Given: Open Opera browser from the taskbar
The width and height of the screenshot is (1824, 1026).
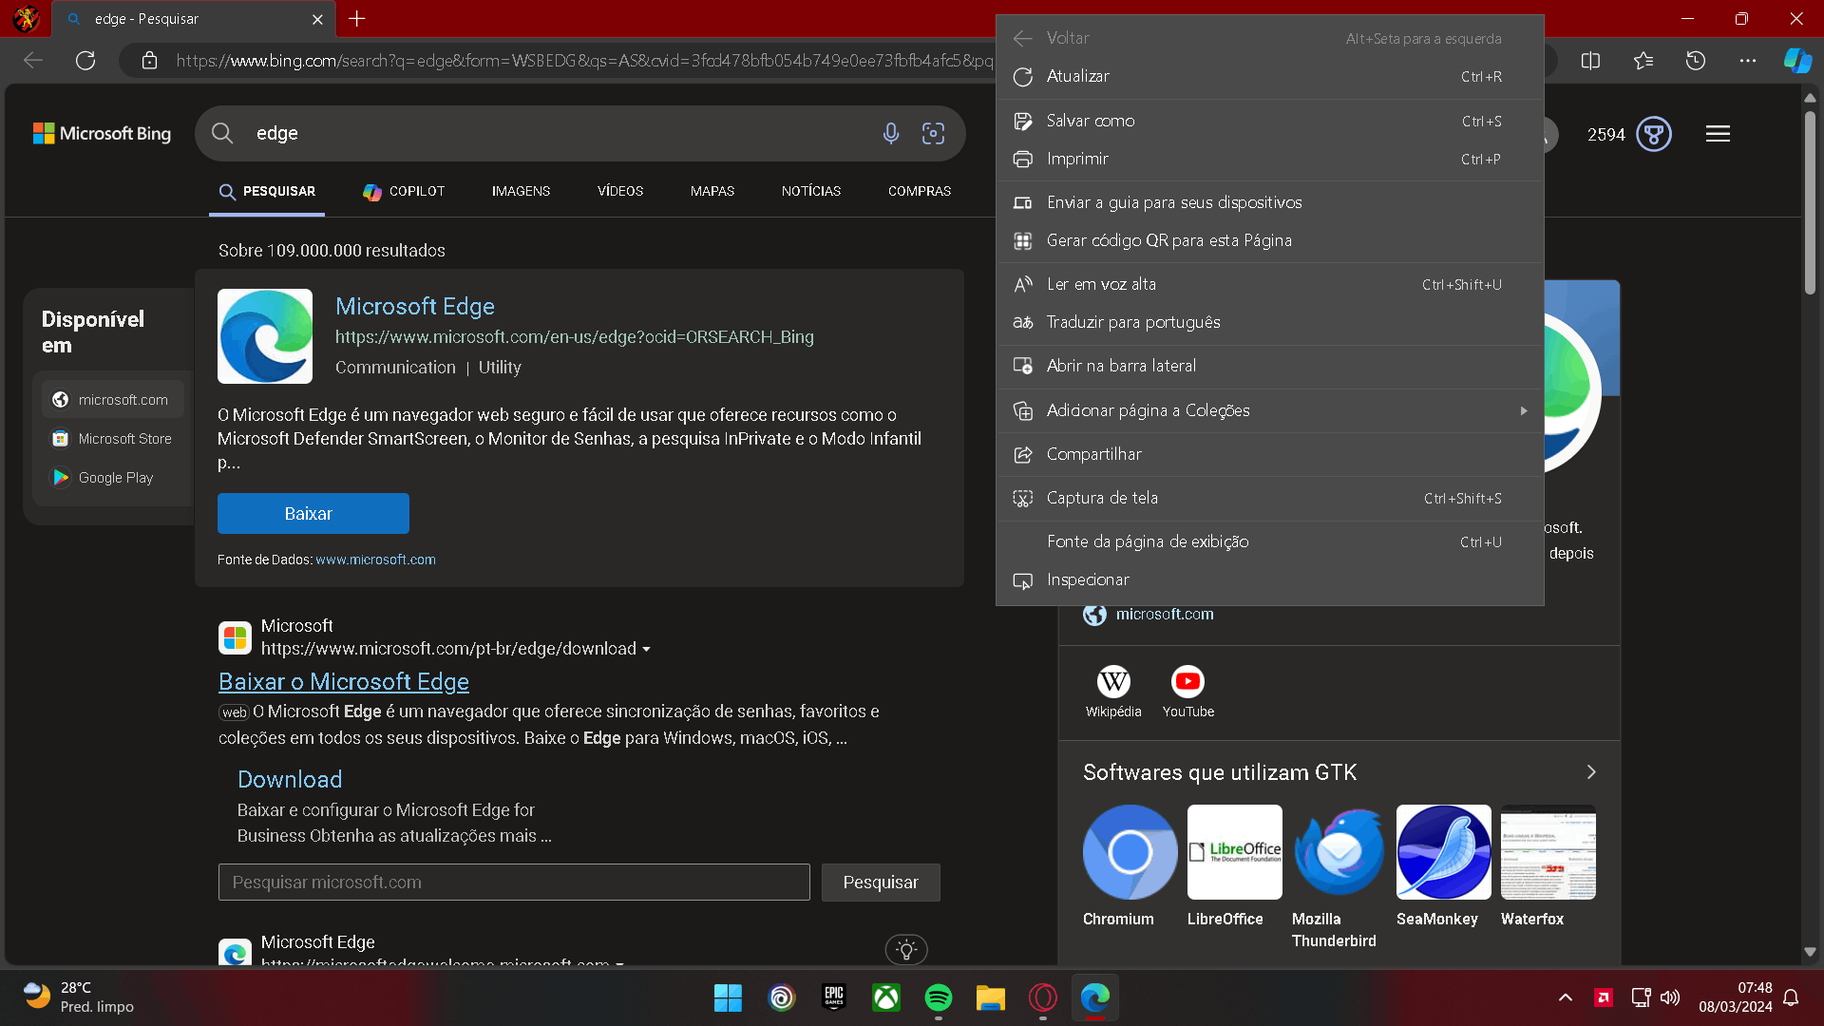Looking at the screenshot, I should 1043,997.
